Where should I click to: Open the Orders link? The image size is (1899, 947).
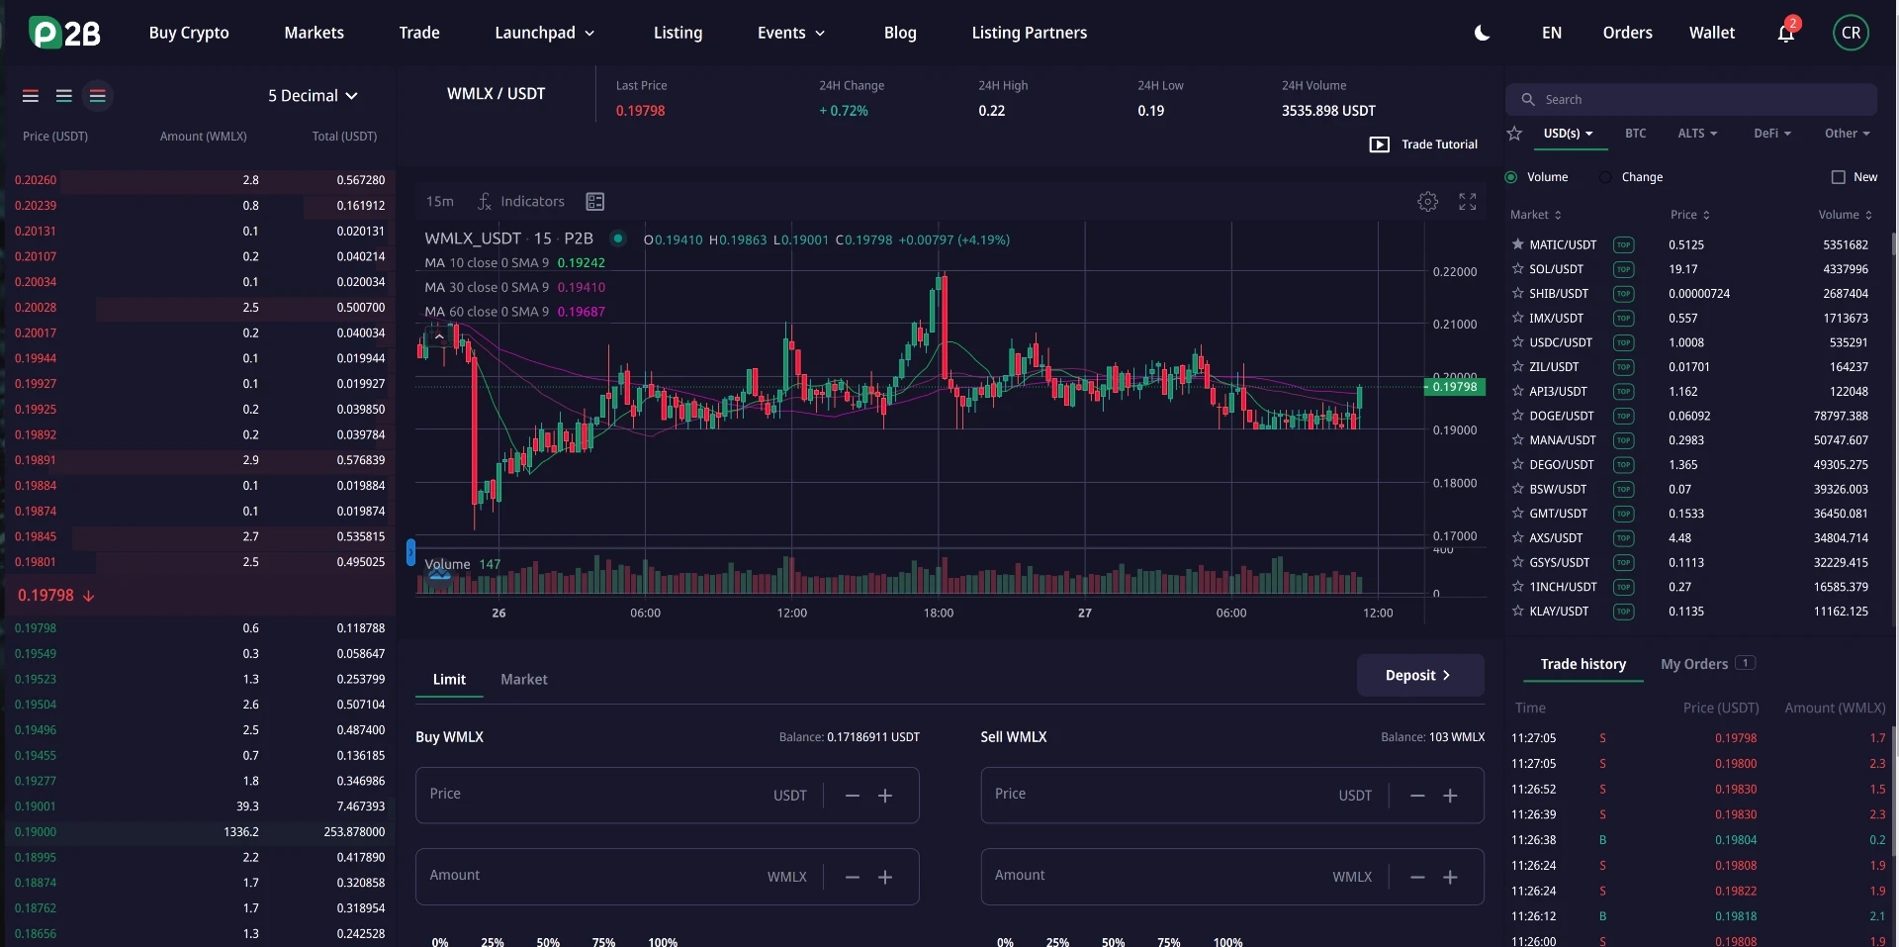click(1628, 33)
